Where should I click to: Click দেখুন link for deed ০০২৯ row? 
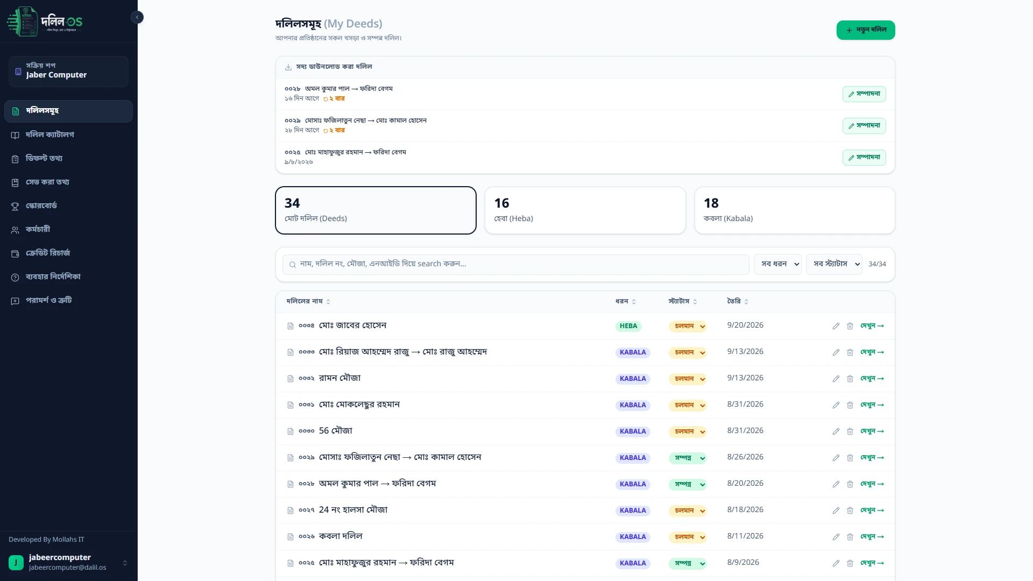pyautogui.click(x=872, y=458)
